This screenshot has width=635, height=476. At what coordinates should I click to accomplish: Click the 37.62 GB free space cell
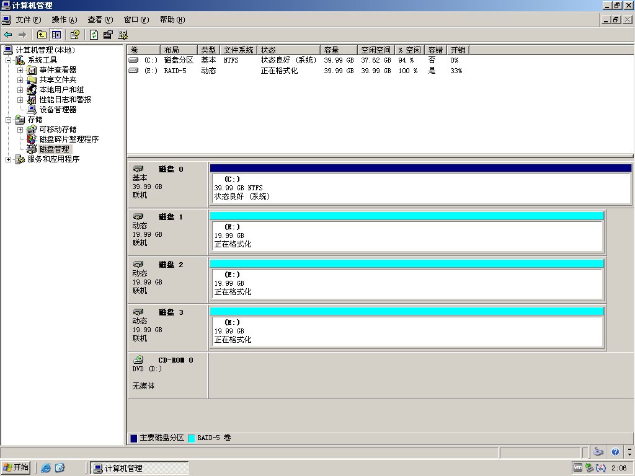click(376, 60)
